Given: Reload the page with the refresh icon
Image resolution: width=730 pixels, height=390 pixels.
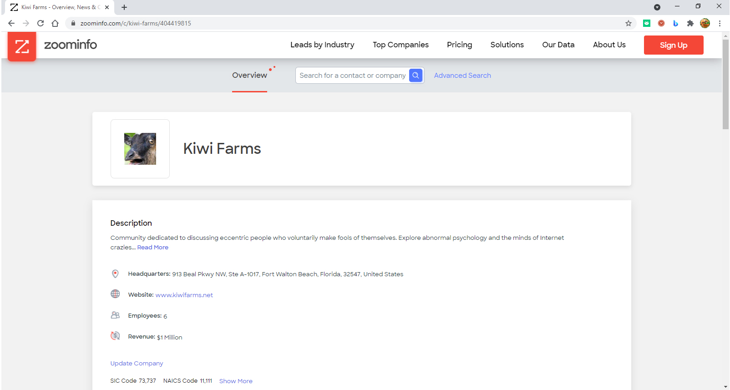Looking at the screenshot, I should [41, 23].
